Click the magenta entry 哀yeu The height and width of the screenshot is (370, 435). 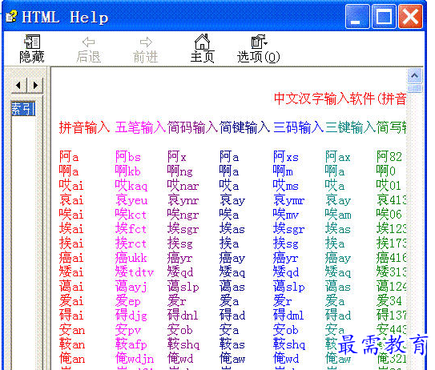(x=131, y=200)
